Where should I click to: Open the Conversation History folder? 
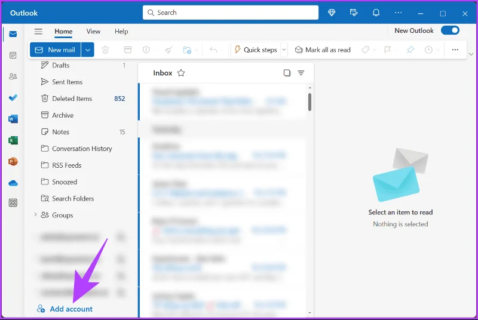(x=82, y=148)
